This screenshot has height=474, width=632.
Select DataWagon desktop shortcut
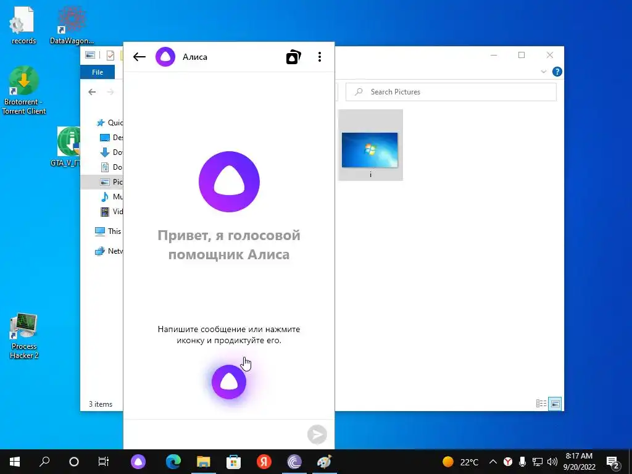pos(72,25)
